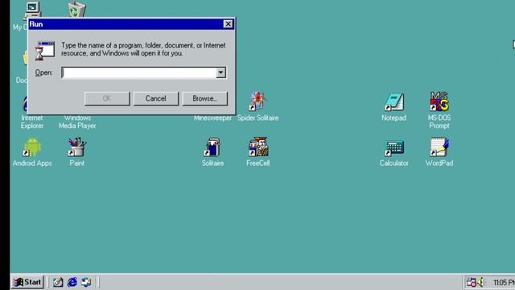Select the Minesweeper shortcut label

click(212, 118)
